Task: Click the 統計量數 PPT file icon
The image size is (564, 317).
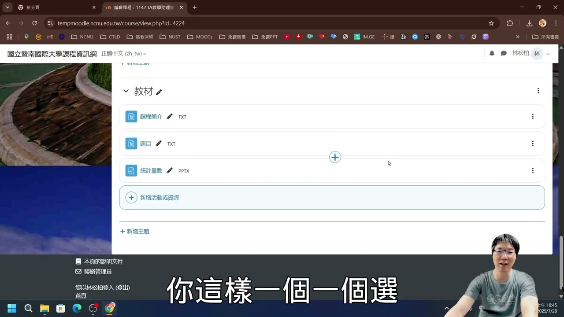Action: (x=131, y=170)
